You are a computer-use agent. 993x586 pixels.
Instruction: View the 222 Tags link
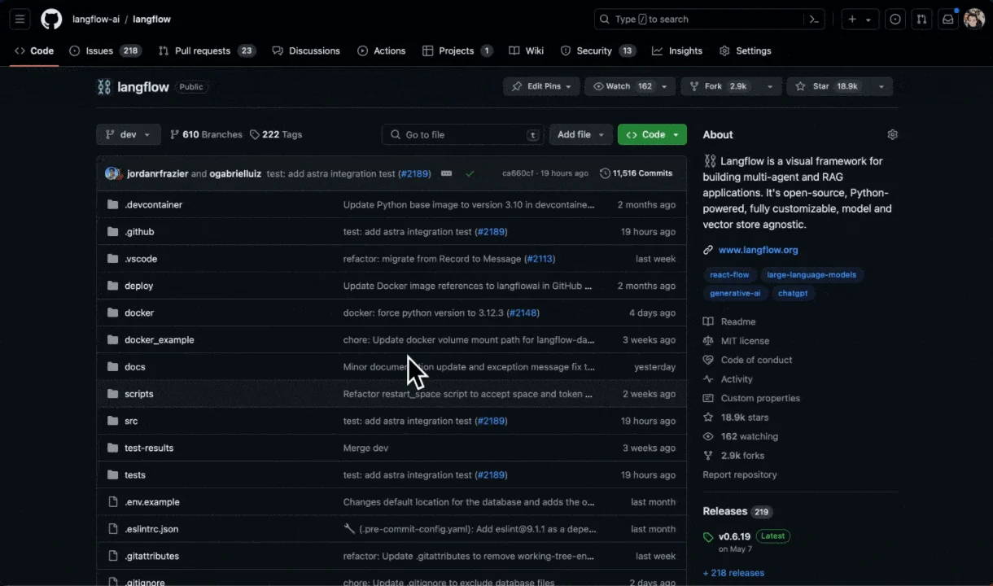click(x=276, y=134)
